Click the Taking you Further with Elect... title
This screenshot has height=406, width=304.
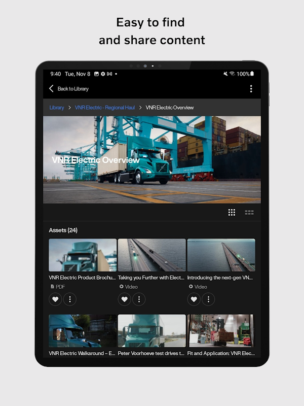(x=151, y=278)
